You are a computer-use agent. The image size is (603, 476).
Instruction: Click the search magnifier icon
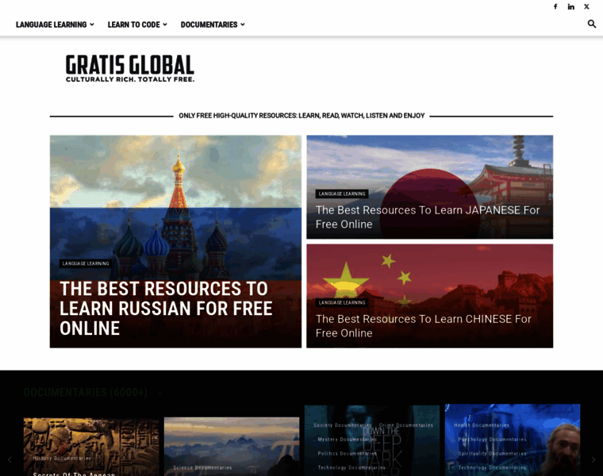pos(591,24)
